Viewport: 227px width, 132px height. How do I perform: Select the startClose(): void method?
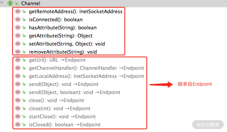[62, 117]
